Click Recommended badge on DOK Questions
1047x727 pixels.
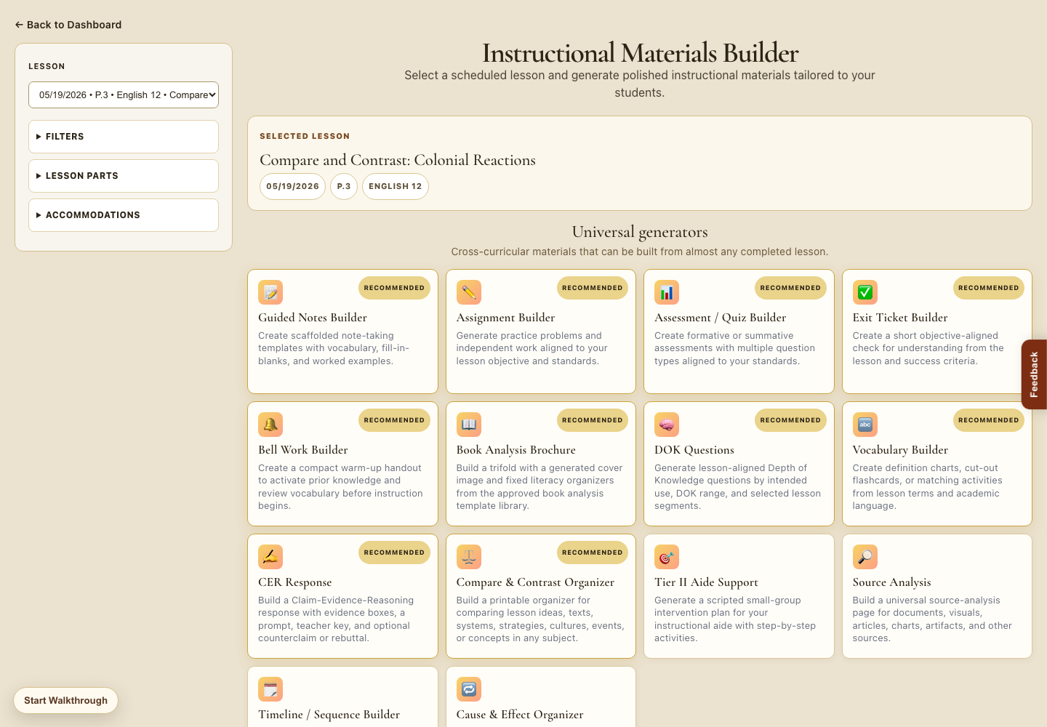790,420
